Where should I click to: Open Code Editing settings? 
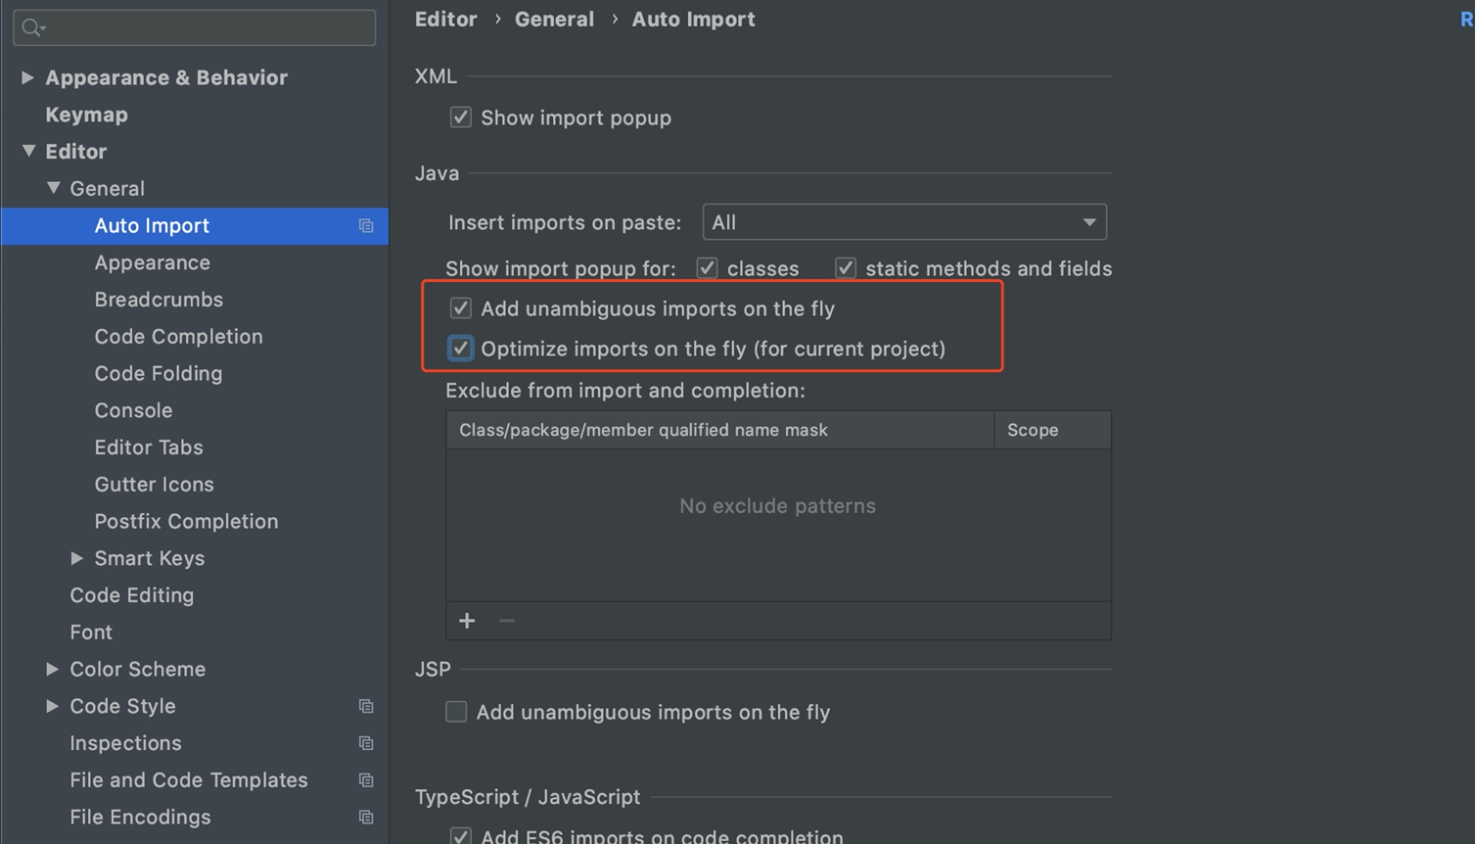(131, 595)
